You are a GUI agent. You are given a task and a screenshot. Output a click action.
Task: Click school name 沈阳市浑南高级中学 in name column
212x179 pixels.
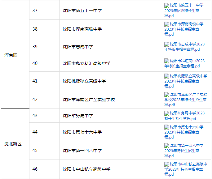coord(82,29)
